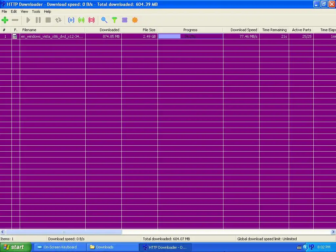Screen dimensions: 336x252
Task: Sort by the # column header
Action: [6, 30]
